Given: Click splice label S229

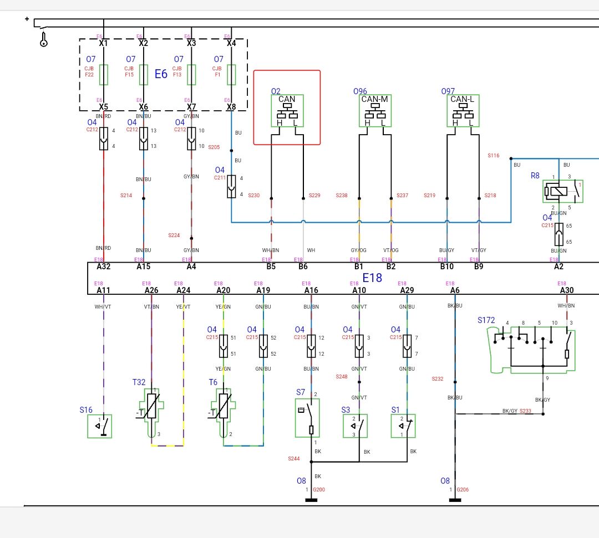Looking at the screenshot, I should point(314,196).
